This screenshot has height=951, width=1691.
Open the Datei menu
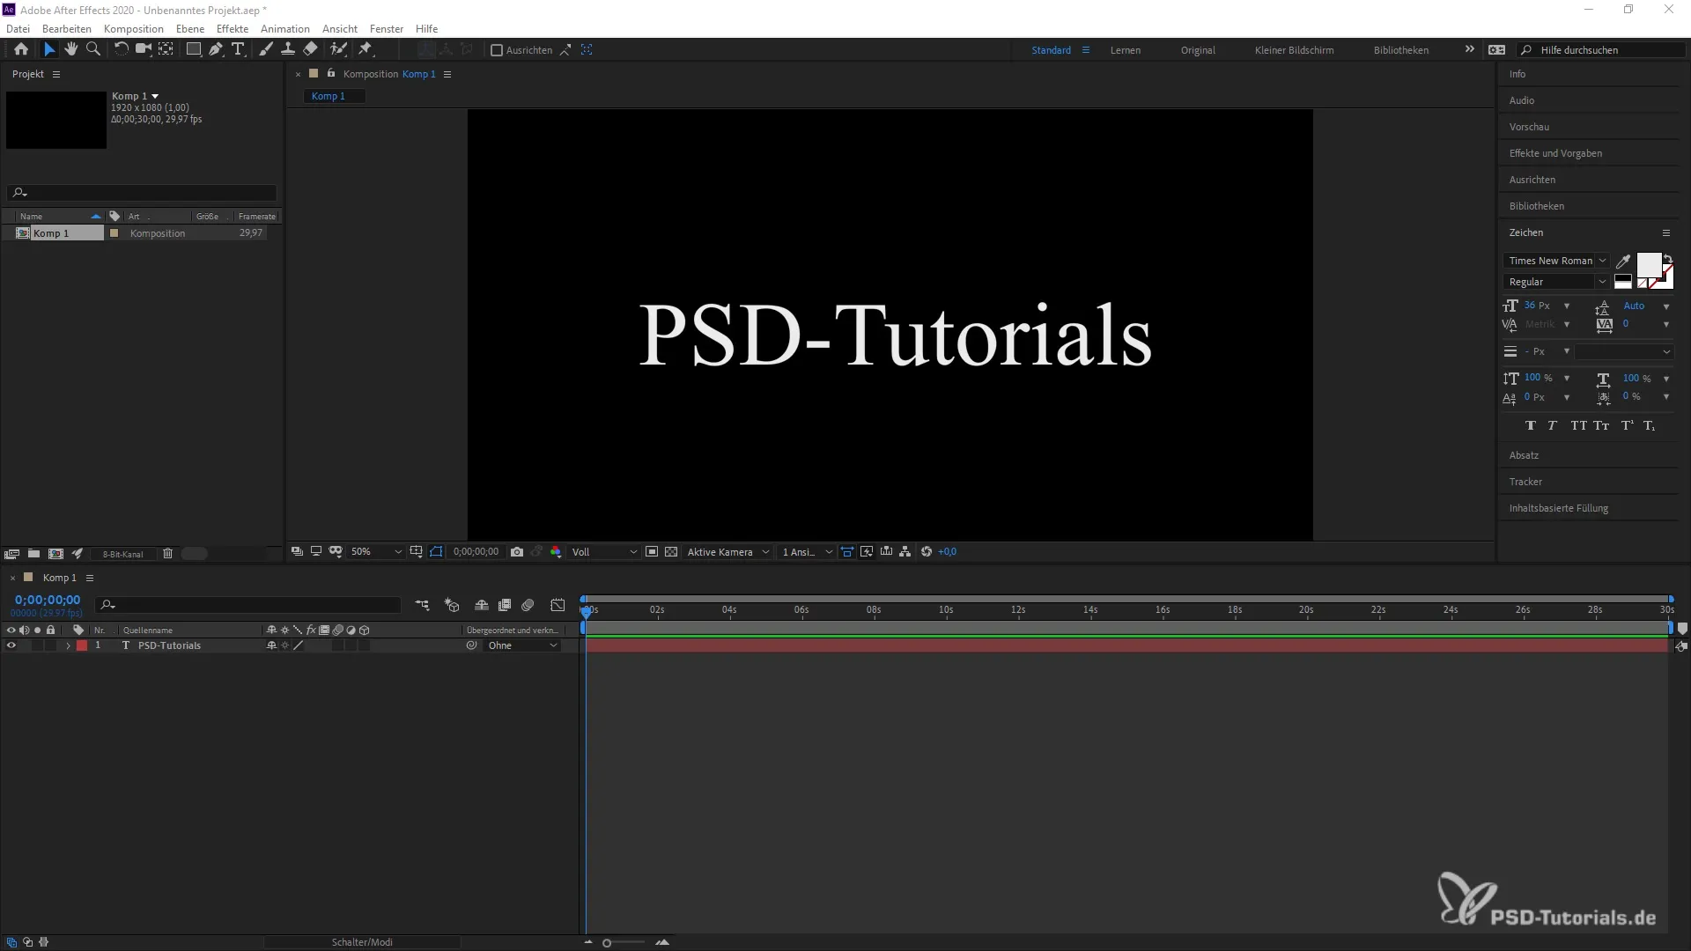18,28
